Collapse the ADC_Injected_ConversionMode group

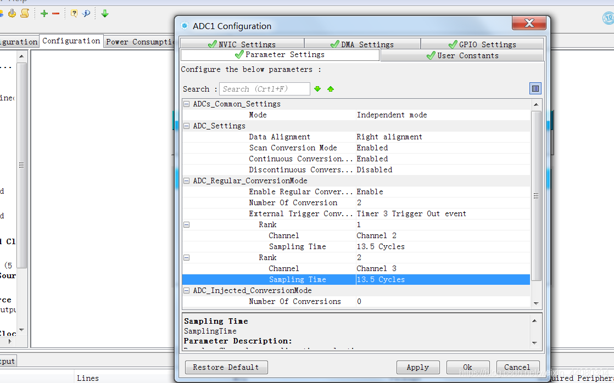pyautogui.click(x=187, y=291)
